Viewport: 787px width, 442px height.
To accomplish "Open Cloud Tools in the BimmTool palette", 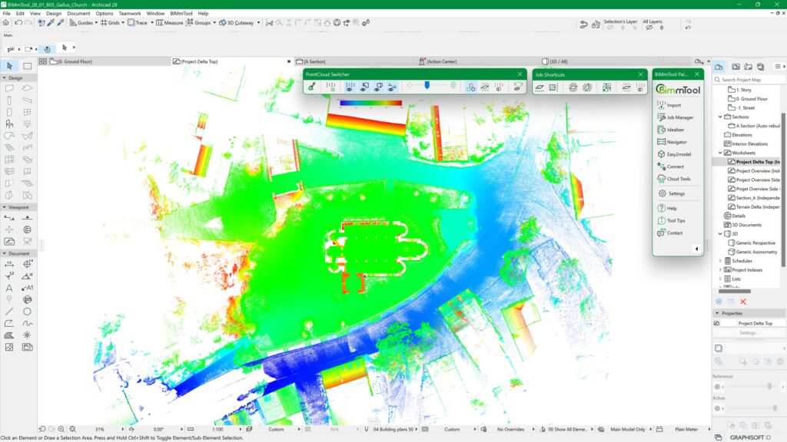I will pyautogui.click(x=678, y=179).
